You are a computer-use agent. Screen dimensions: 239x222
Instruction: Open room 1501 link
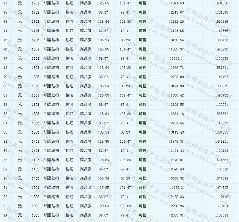35,95
